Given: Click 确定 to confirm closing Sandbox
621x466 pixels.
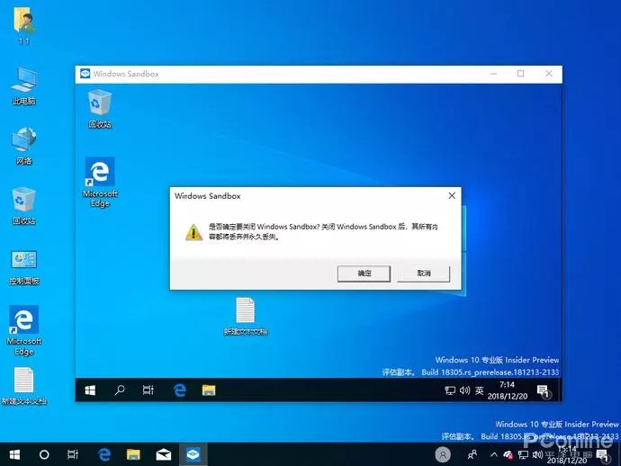Looking at the screenshot, I should [x=364, y=273].
